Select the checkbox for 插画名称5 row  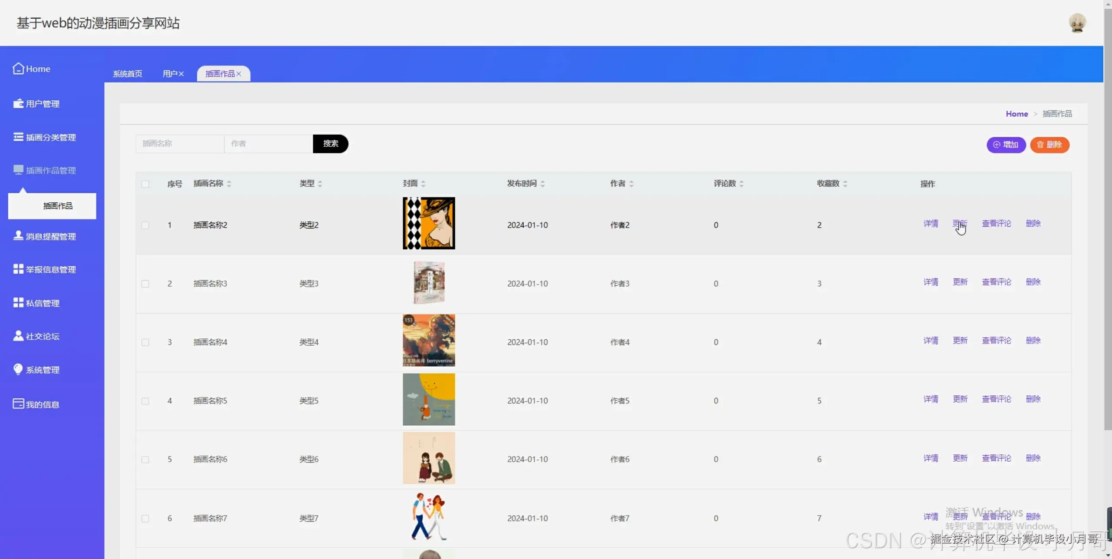pyautogui.click(x=145, y=401)
